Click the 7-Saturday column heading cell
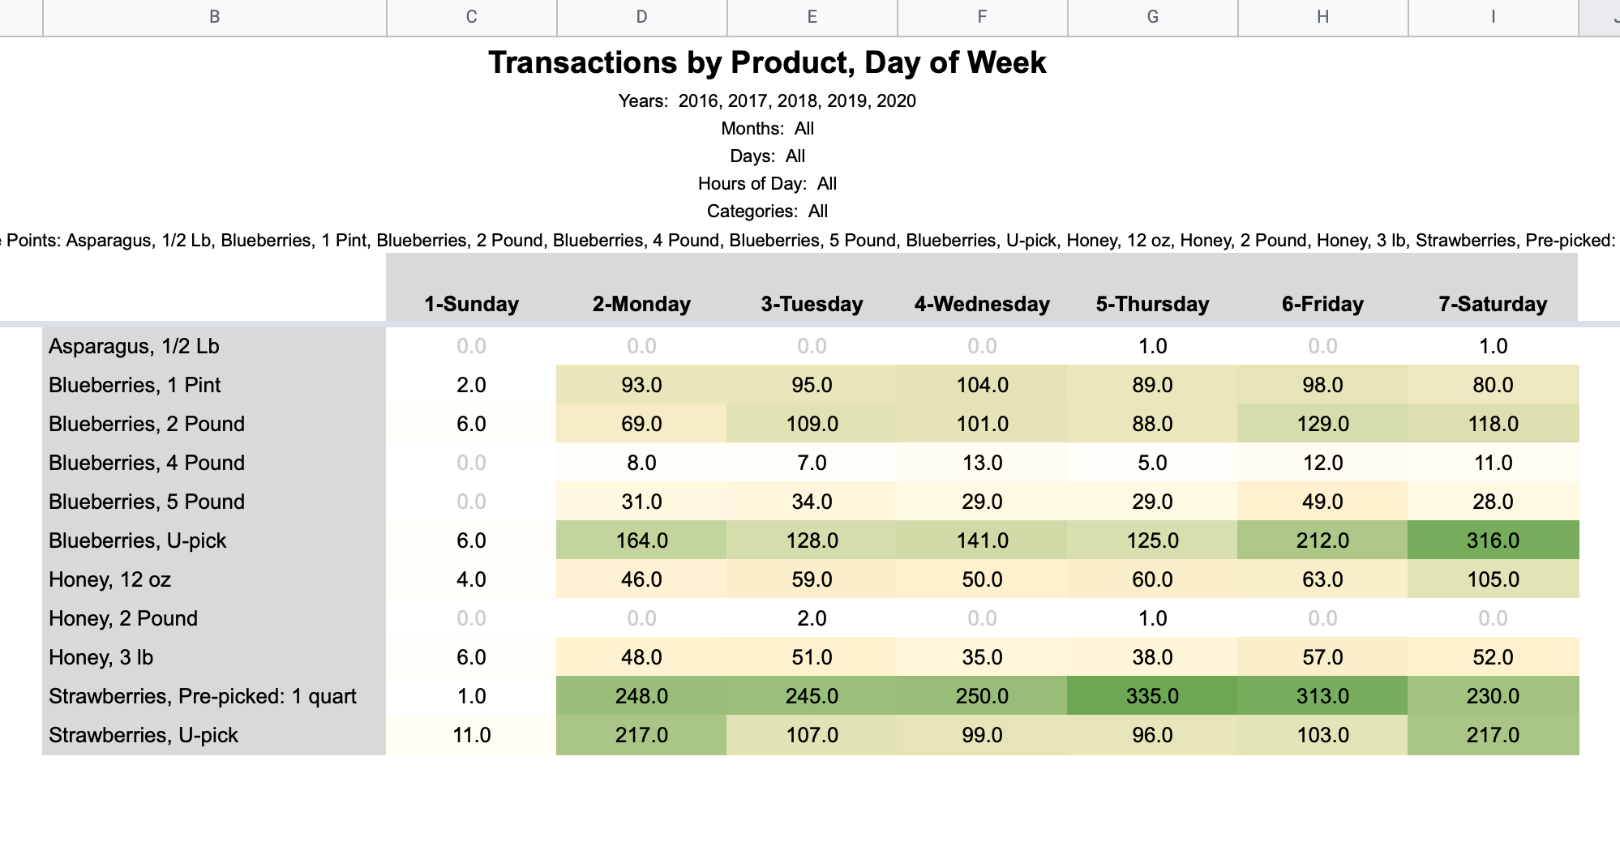 point(1494,304)
